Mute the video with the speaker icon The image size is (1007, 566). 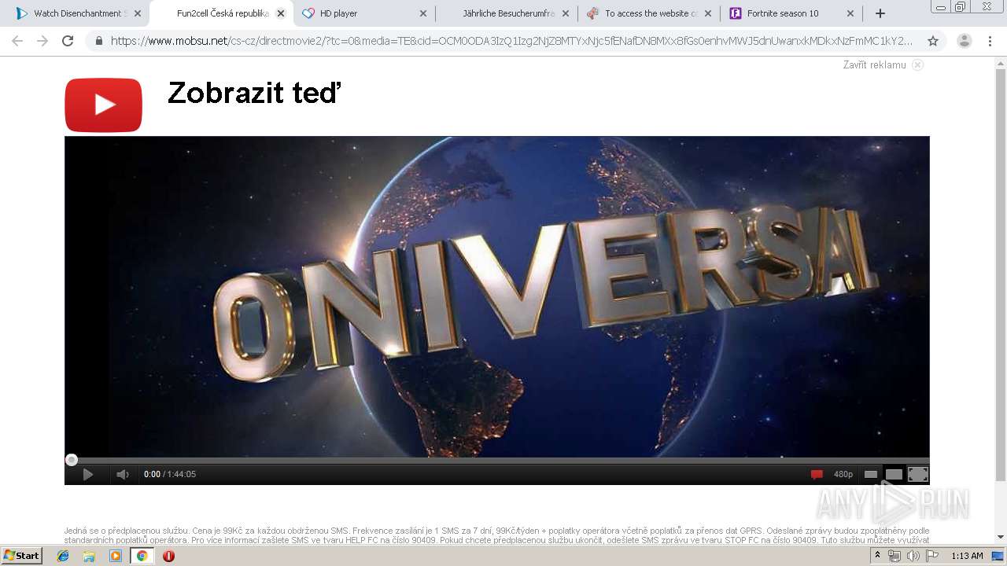tap(122, 474)
